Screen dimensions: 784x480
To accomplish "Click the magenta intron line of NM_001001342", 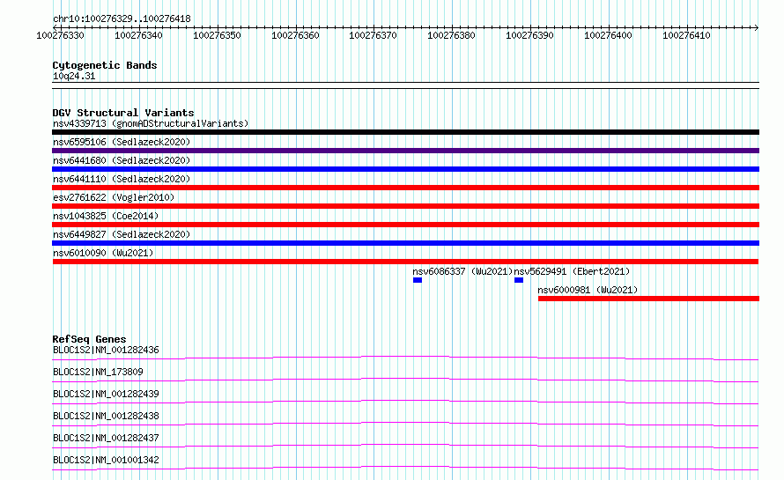I will pyautogui.click(x=405, y=467).
